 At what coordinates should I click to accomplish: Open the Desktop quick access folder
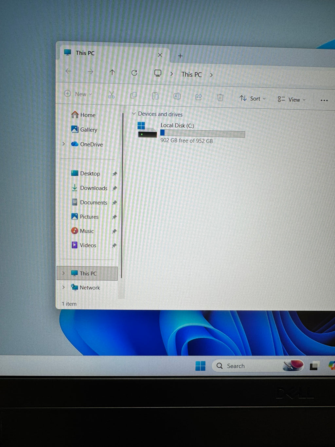(x=86, y=173)
